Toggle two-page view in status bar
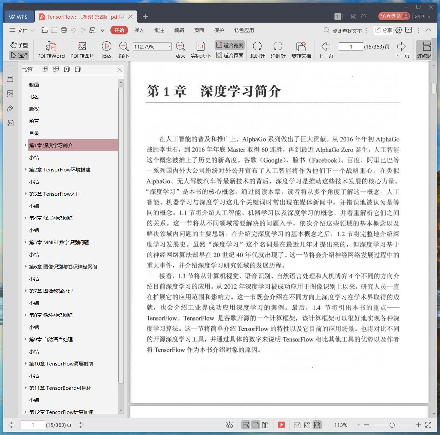This screenshot has width=440, height=435. click(x=265, y=425)
